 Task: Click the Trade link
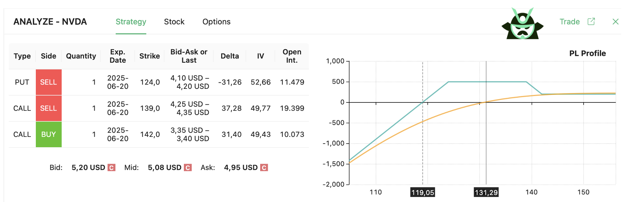point(570,22)
